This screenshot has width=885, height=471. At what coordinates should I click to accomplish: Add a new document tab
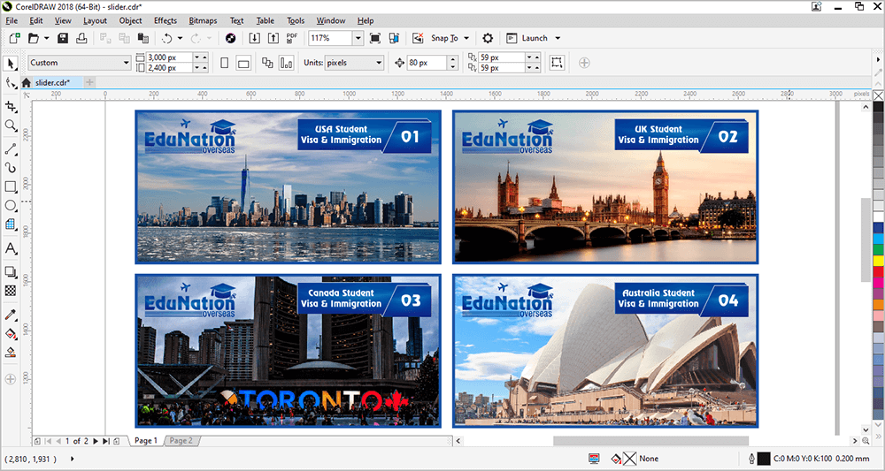pos(89,82)
